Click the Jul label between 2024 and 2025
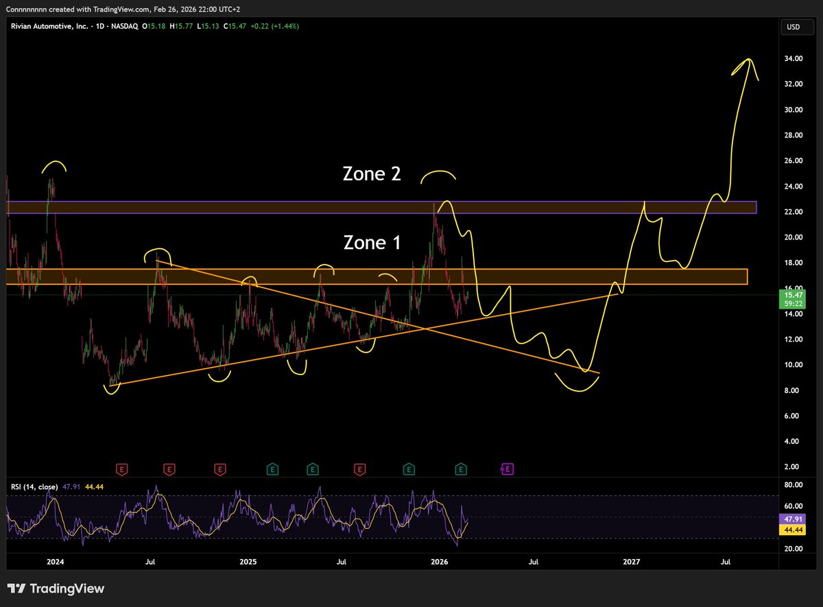The height and width of the screenshot is (607, 823). [x=151, y=562]
